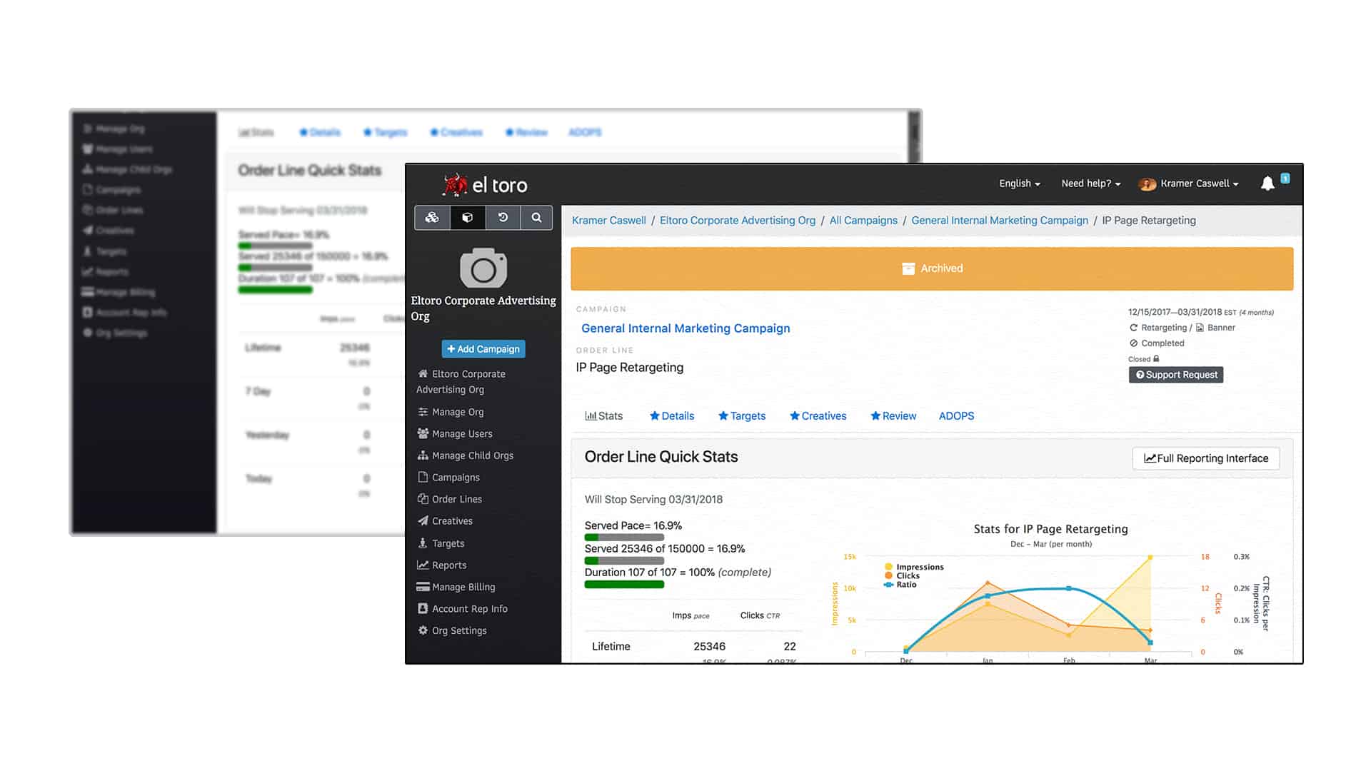
Task: Click Order Line Quick Stats heading in background window
Action: pyautogui.click(x=309, y=171)
